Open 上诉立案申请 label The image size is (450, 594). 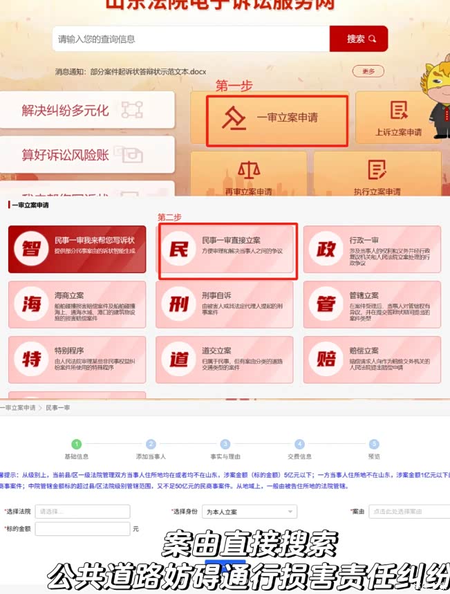point(398,132)
